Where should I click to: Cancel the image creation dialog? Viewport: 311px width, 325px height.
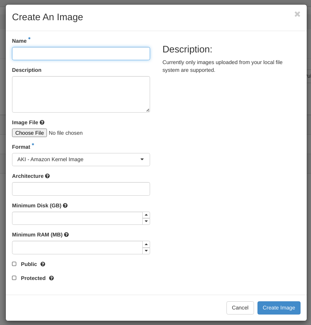coord(240,308)
